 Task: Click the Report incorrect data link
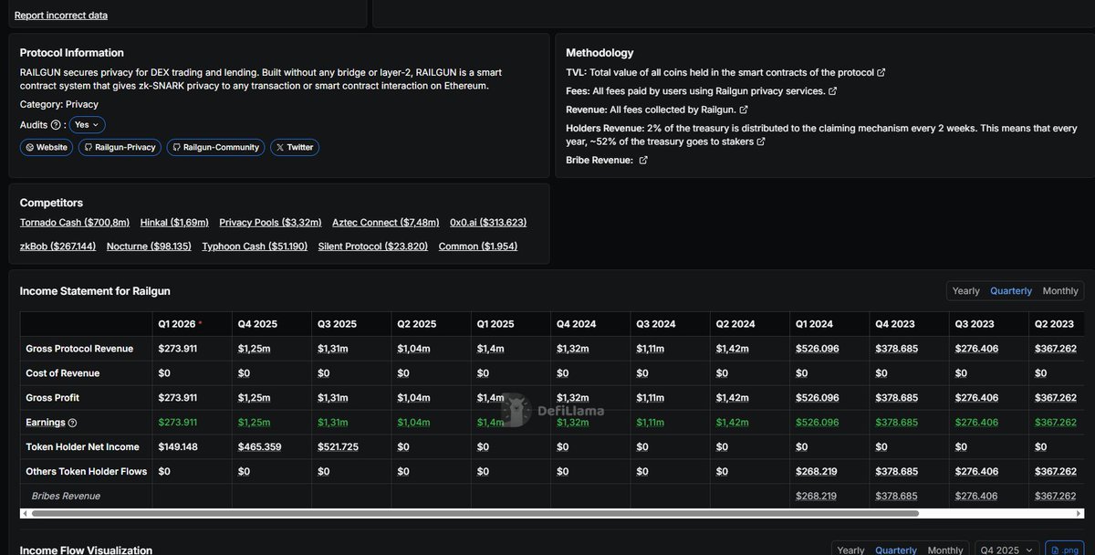coord(61,16)
